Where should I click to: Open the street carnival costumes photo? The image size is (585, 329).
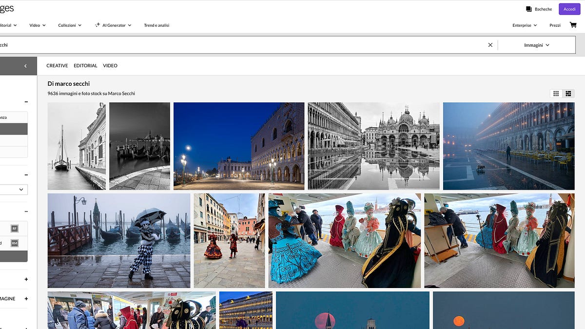229,241
